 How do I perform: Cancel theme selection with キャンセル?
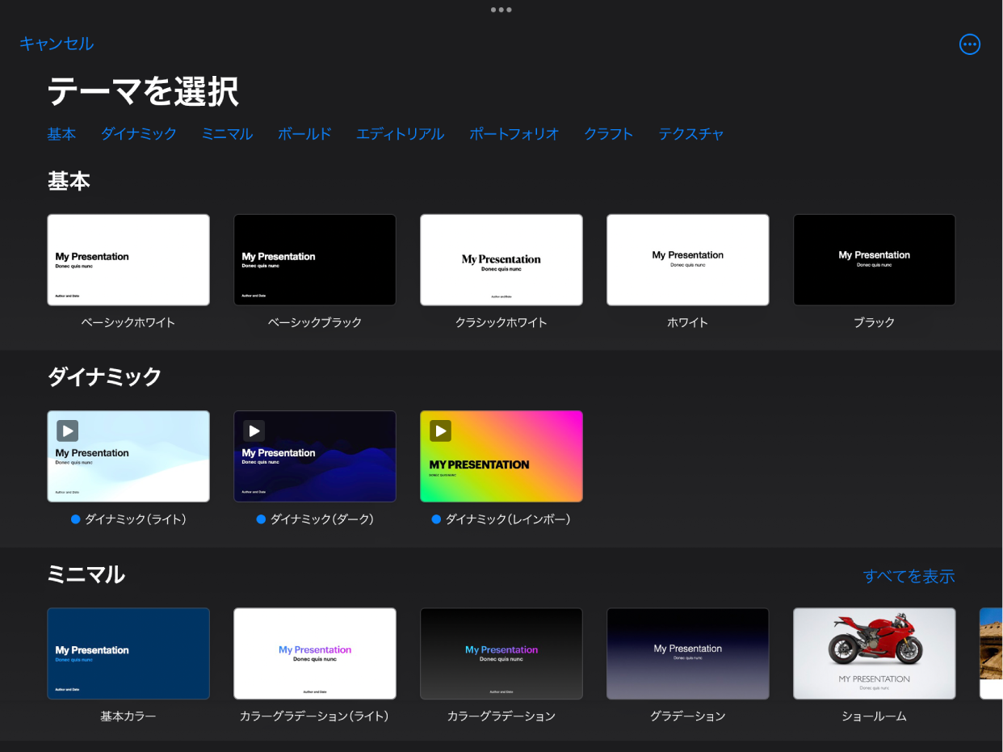[57, 44]
